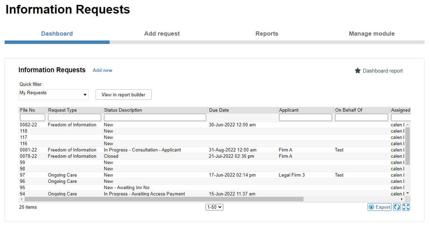This screenshot has width=430, height=226.
Task: Click the Status Description filter input
Action: point(155,118)
